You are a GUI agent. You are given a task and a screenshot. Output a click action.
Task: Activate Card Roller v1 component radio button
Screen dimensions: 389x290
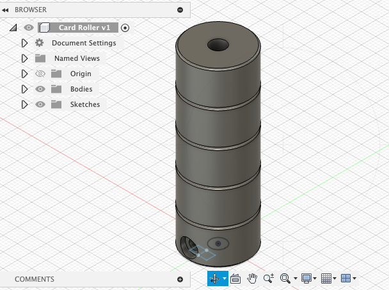[x=125, y=28]
